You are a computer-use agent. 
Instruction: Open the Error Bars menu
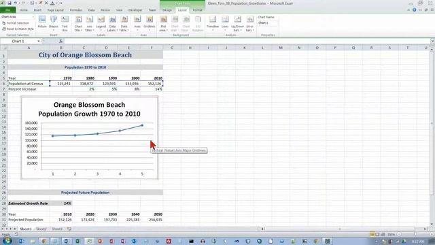pos(249,23)
